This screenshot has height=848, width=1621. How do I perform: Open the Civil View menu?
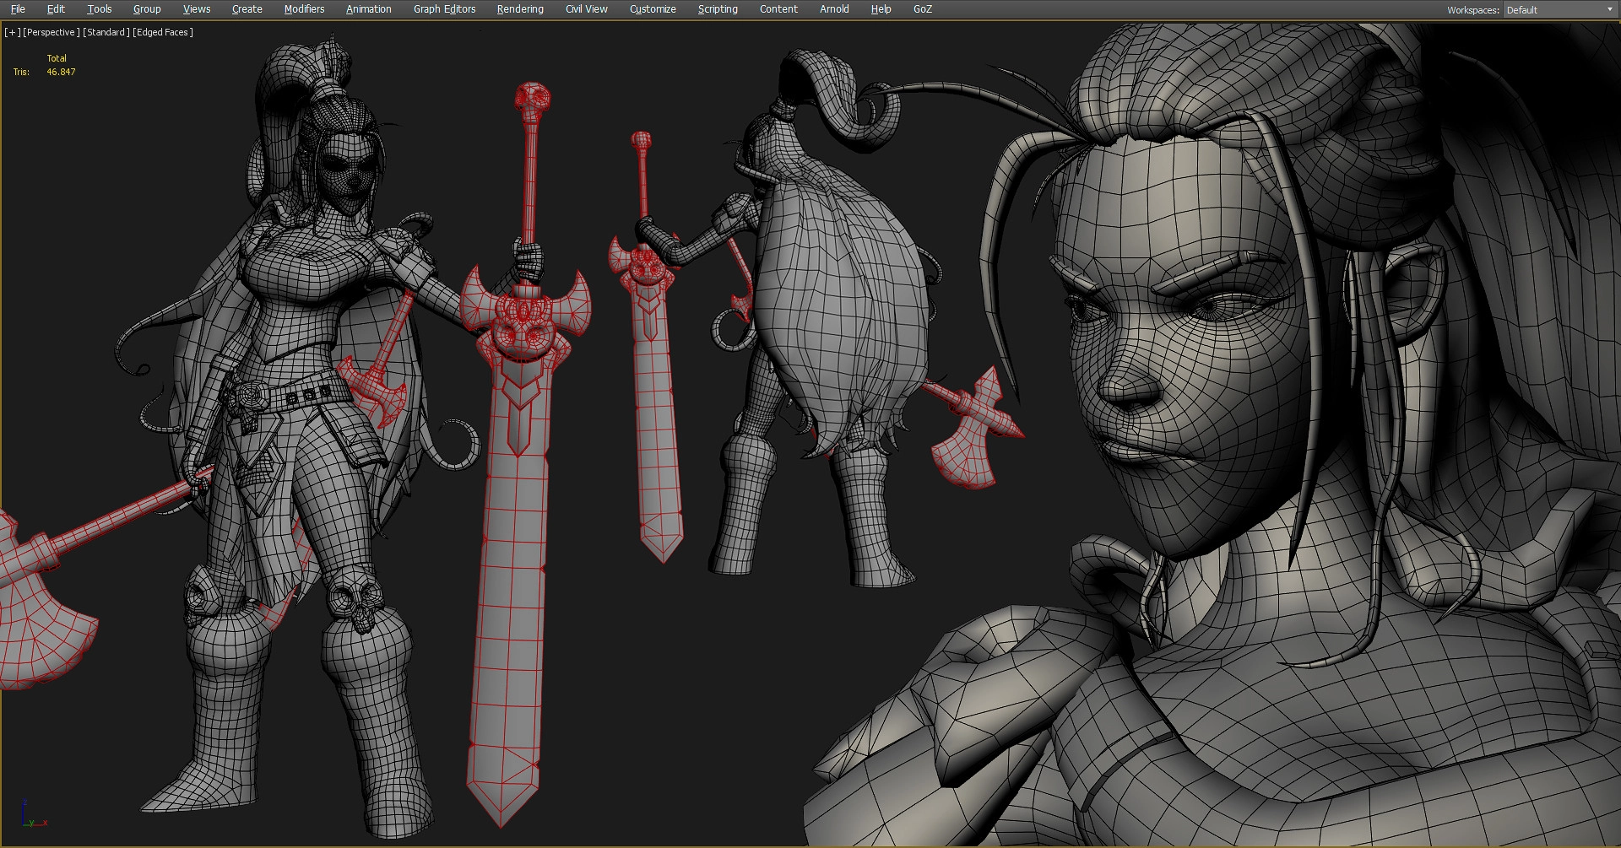point(586,9)
